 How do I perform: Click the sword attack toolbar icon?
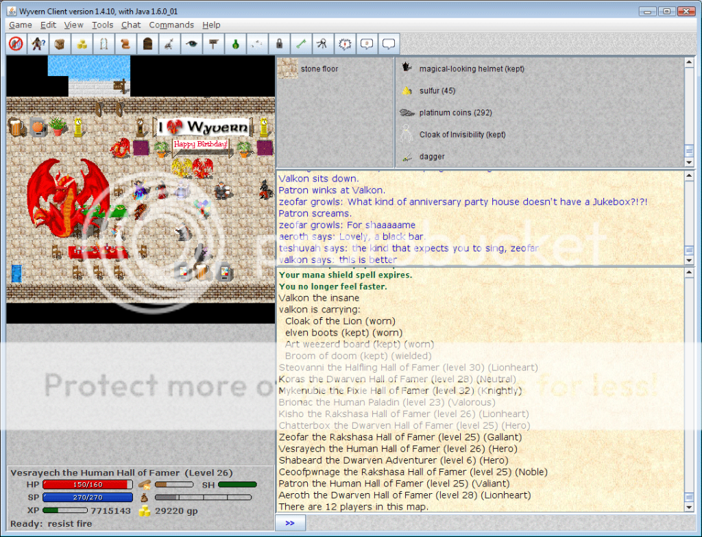[170, 44]
